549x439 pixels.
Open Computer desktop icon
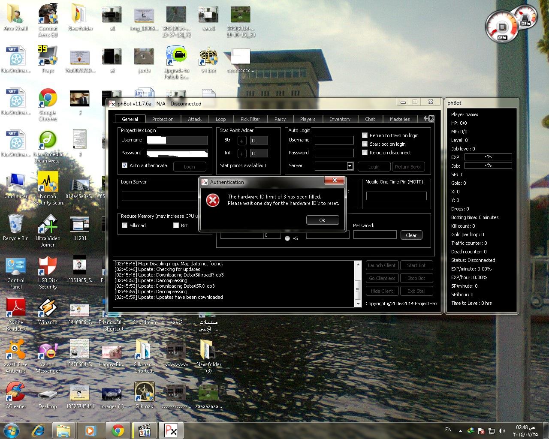click(x=15, y=186)
